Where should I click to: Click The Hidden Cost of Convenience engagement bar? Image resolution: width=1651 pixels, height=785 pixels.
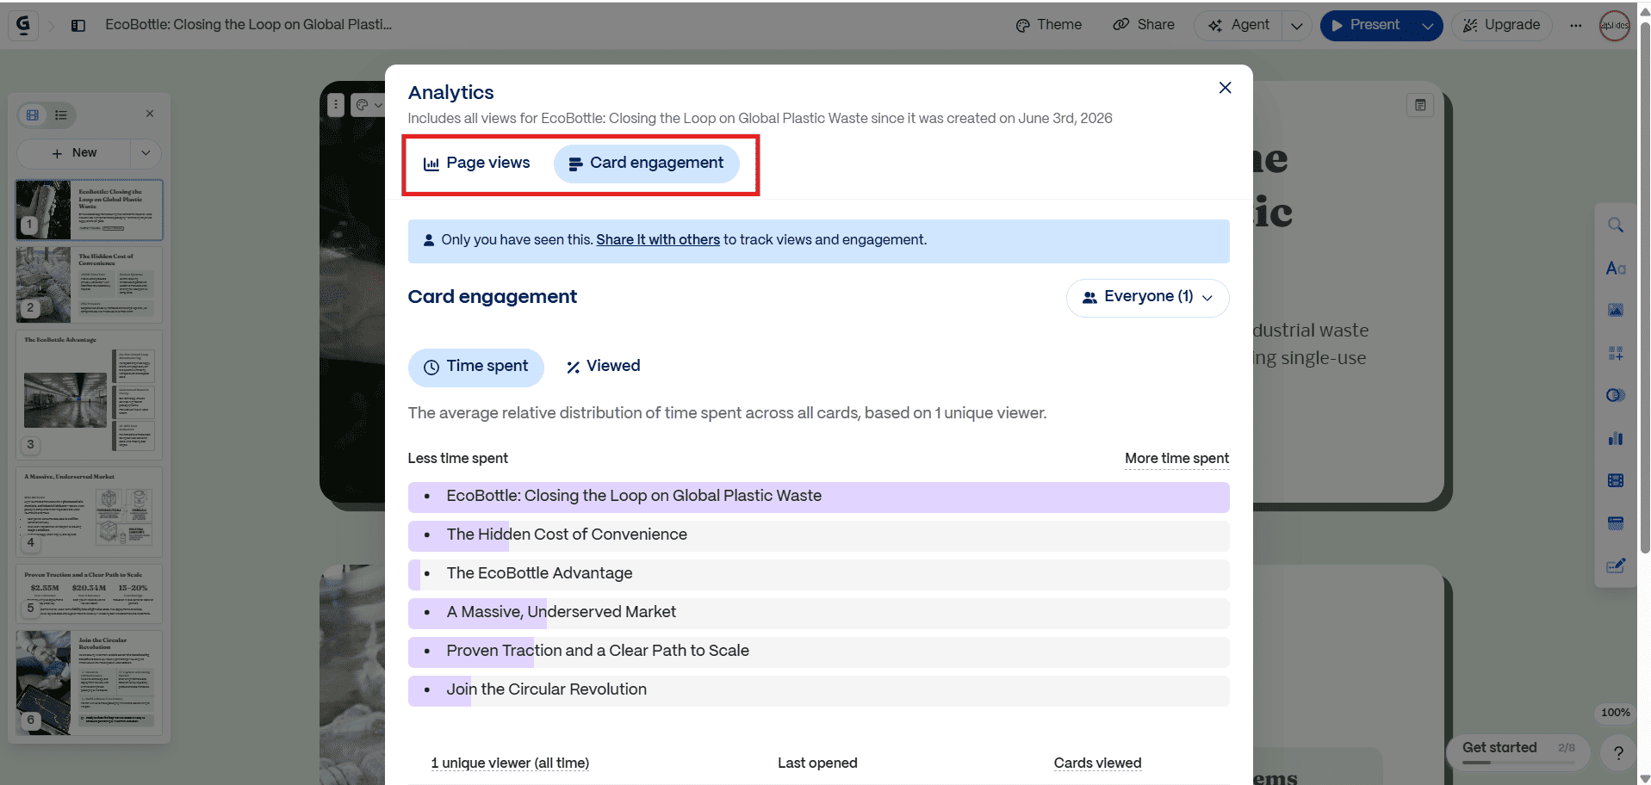pyautogui.click(x=818, y=535)
